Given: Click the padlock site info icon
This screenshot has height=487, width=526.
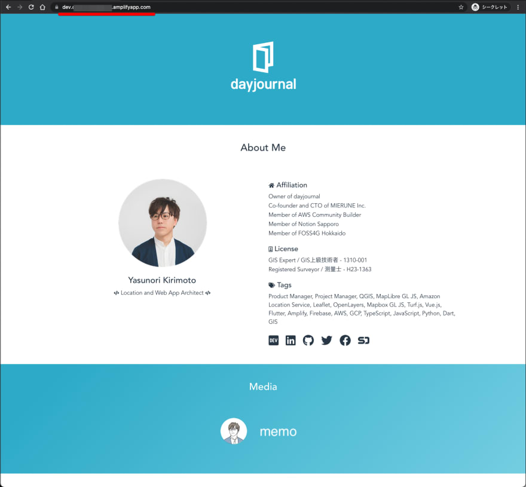Looking at the screenshot, I should [x=56, y=7].
